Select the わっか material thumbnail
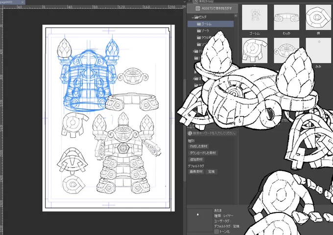The width and height of the screenshot is (333, 235). pos(286,18)
